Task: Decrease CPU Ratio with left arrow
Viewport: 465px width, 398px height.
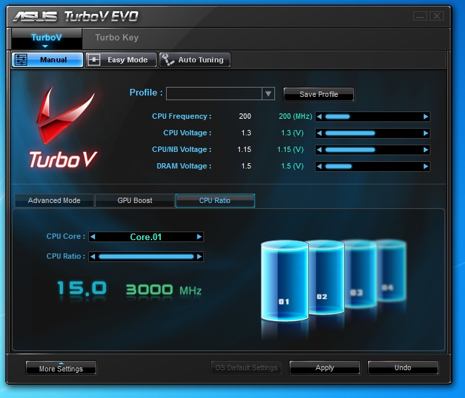Action: 92,257
